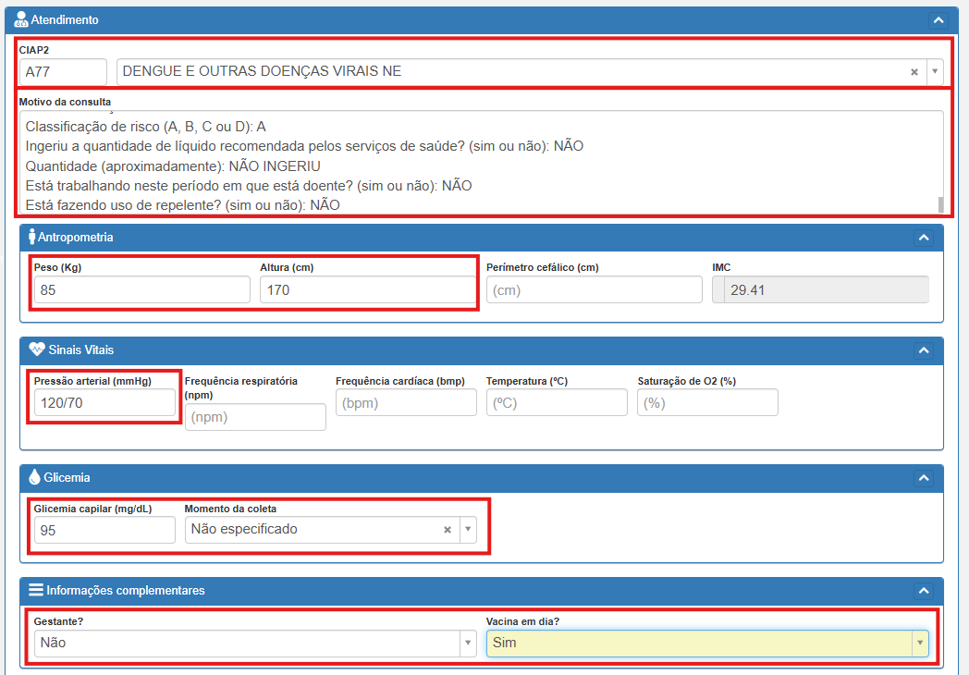Collapse the Glicemia section

coord(923,478)
